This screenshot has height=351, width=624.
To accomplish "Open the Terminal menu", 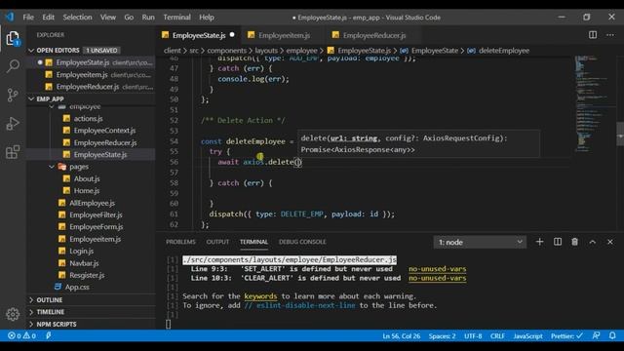I will tap(176, 18).
